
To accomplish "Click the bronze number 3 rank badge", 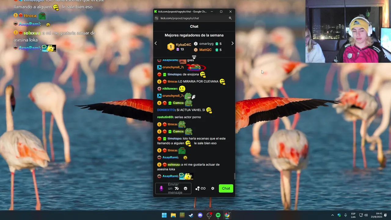I will 196,50.
